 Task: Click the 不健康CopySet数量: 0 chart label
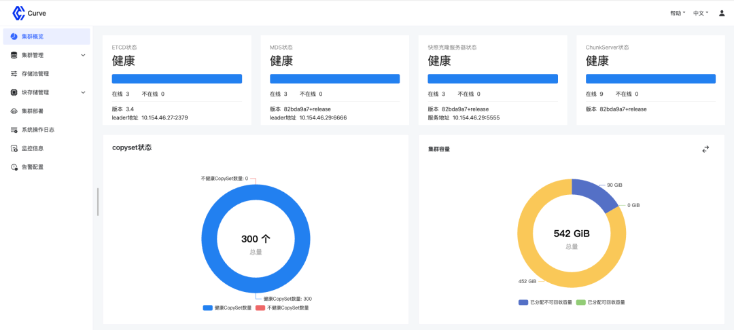point(224,179)
